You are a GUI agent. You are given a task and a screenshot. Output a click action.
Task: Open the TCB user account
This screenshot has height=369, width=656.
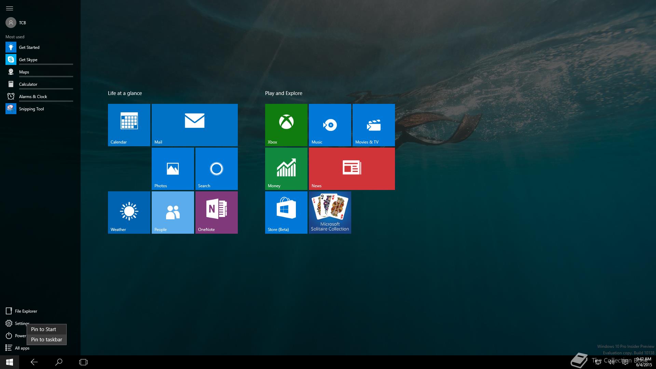tap(16, 23)
